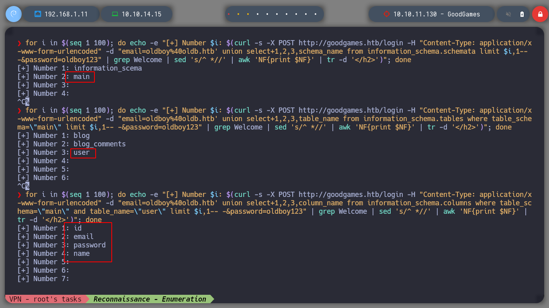The height and width of the screenshot is (308, 549).
Task: Click the green laptop icon beside 10.10.14.15
Action: [115, 14]
